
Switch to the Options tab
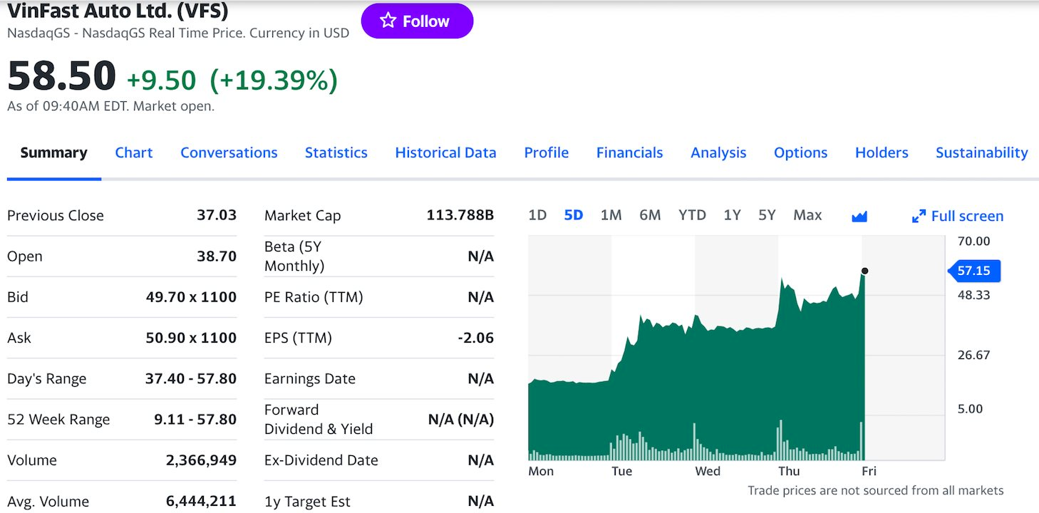800,152
